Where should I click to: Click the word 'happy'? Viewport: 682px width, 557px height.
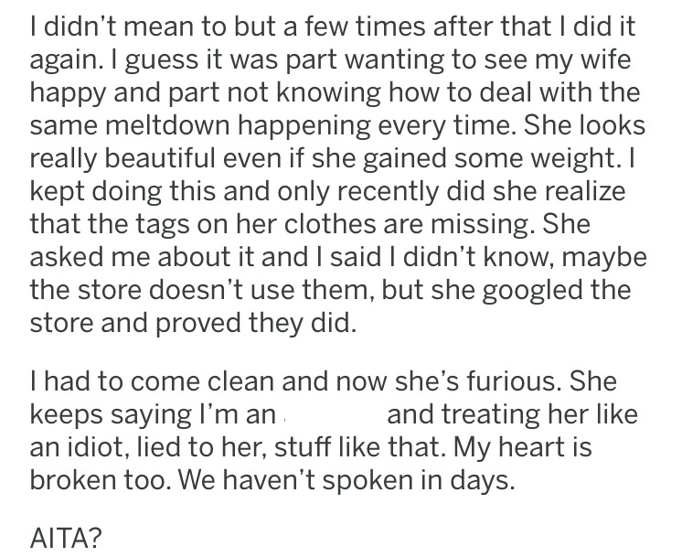(68, 94)
